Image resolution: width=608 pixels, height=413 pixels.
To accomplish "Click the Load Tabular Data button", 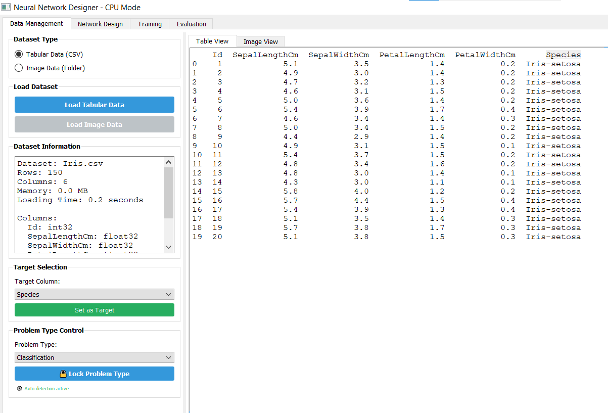I will tap(94, 105).
